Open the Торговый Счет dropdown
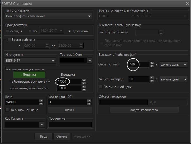The width and height of the screenshot is (191, 144). (x=89, y=61)
